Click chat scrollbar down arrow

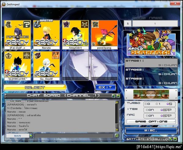(x=117, y=130)
